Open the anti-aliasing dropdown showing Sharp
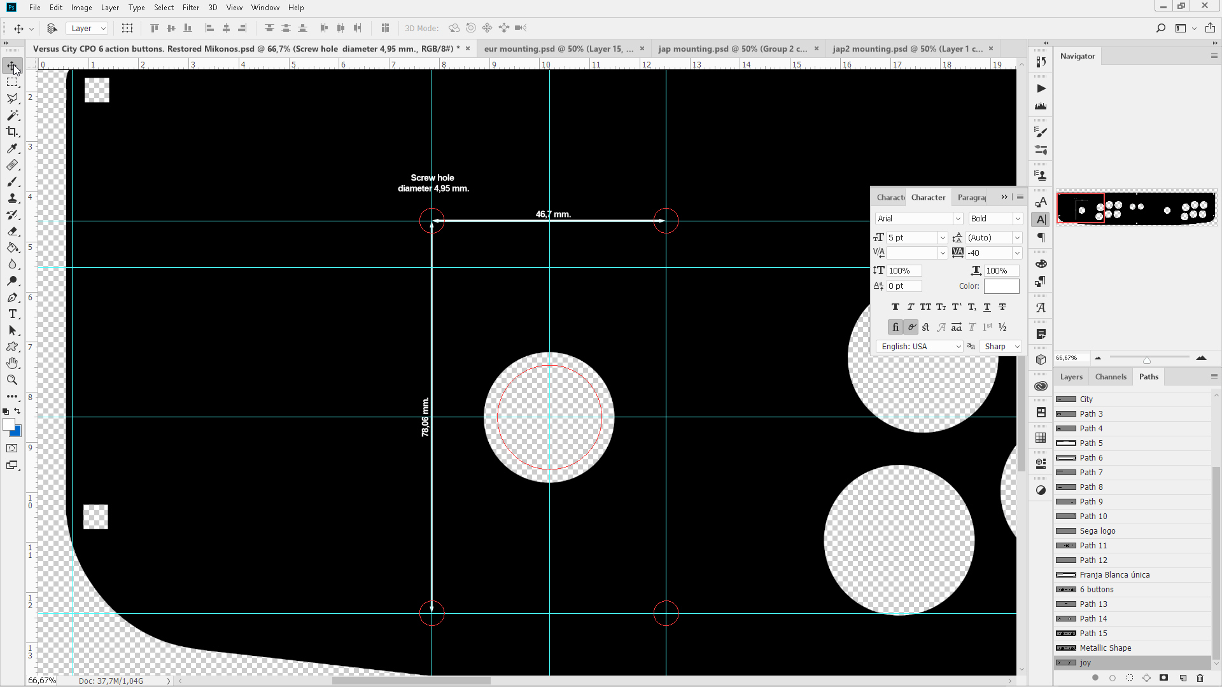This screenshot has height=687, width=1222. pos(1001,346)
